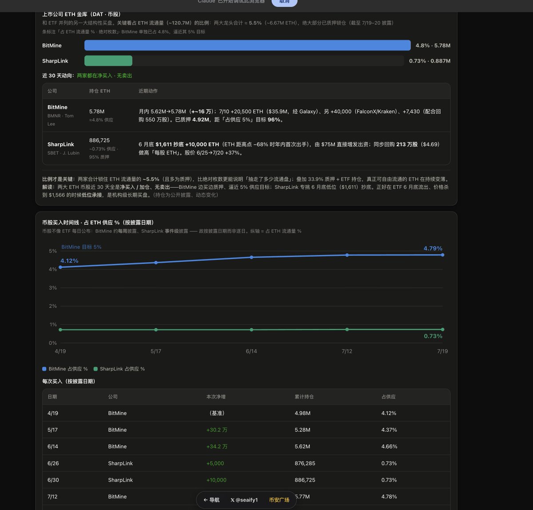Click the 上市公司 ETH 金库 section heading
This screenshot has width=533, height=510.
click(x=82, y=15)
